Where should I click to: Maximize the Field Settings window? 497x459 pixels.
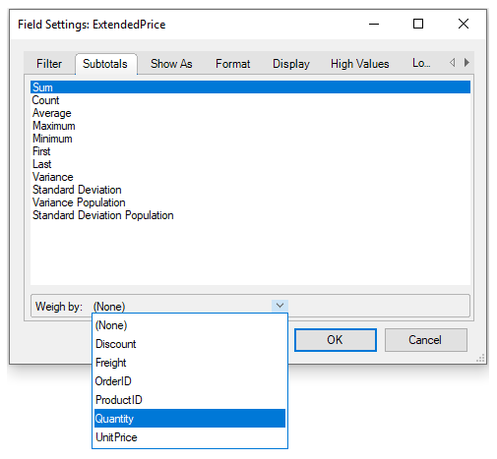[x=418, y=24]
